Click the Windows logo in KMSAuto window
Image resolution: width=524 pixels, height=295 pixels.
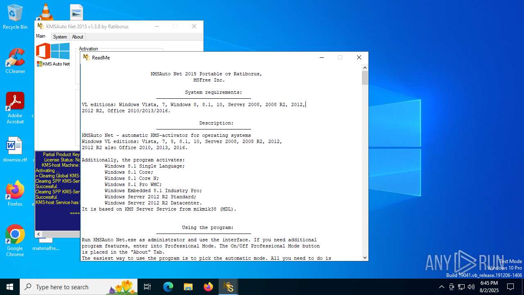pos(60,51)
